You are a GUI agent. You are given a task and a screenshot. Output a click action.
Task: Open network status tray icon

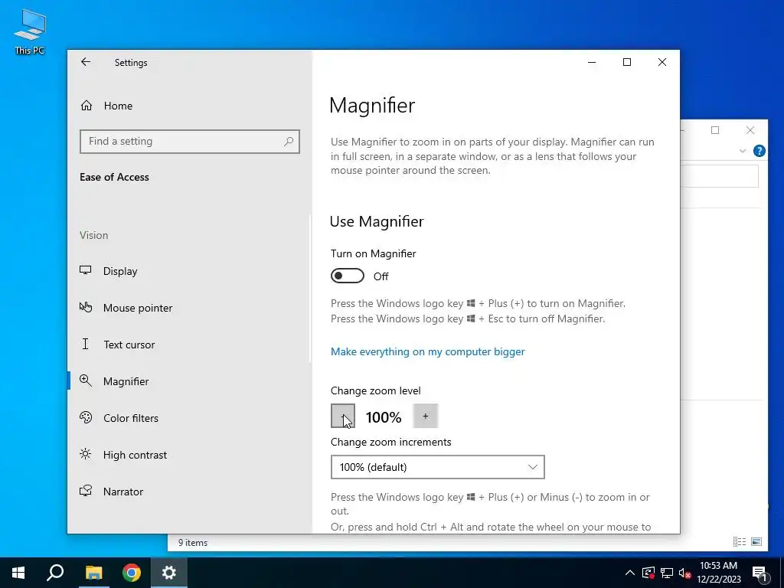point(667,573)
